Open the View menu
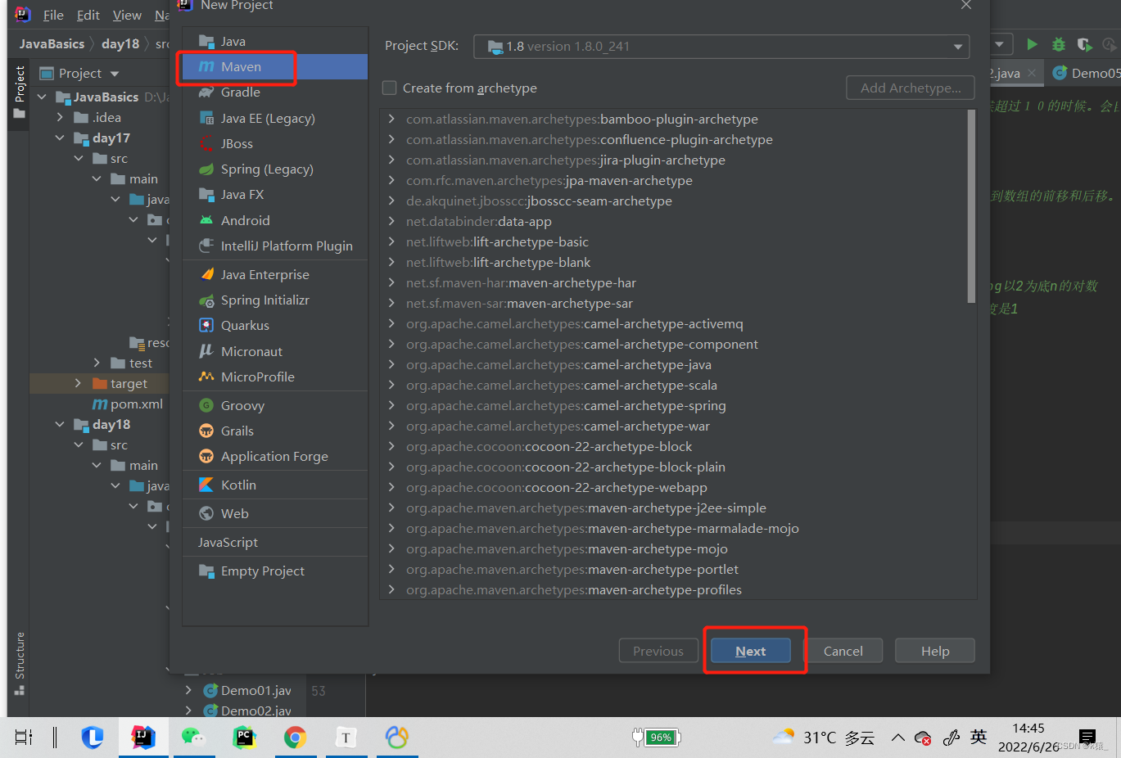The width and height of the screenshot is (1121, 758). pos(127,15)
